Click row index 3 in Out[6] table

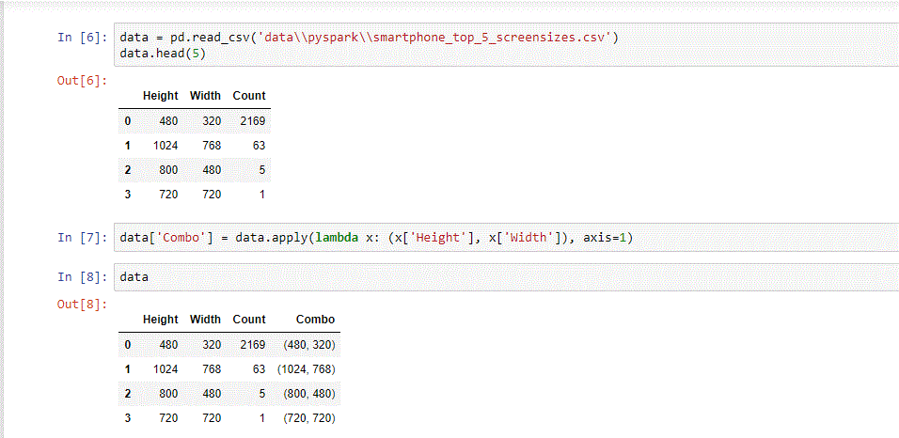(127, 195)
